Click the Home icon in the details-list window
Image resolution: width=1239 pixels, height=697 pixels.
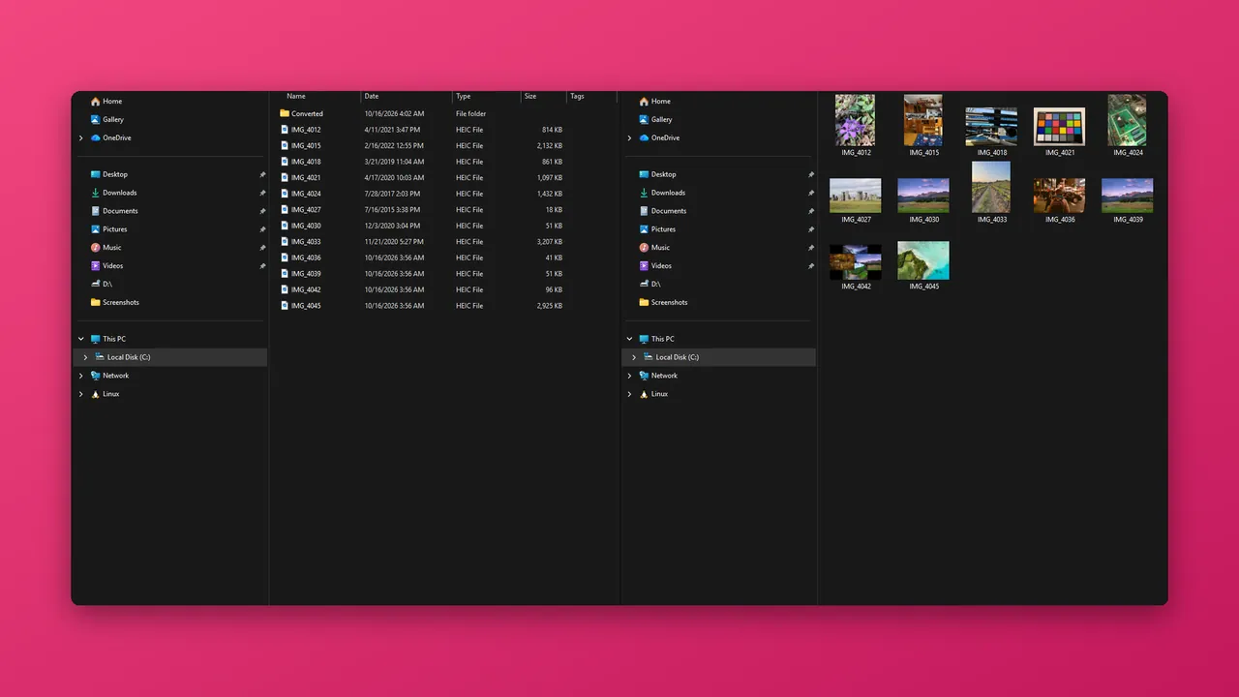point(95,102)
